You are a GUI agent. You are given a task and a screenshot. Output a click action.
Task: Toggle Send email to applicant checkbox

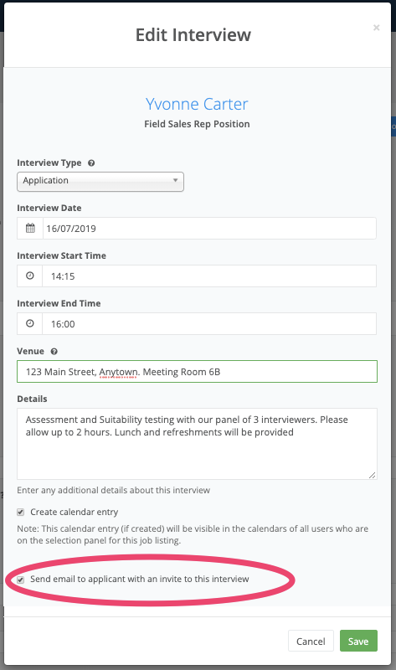pyautogui.click(x=20, y=580)
